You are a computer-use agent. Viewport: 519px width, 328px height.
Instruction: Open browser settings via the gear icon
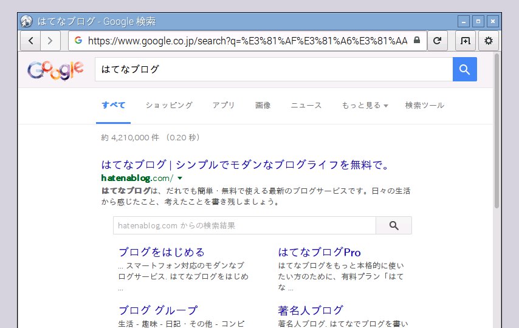click(x=489, y=41)
